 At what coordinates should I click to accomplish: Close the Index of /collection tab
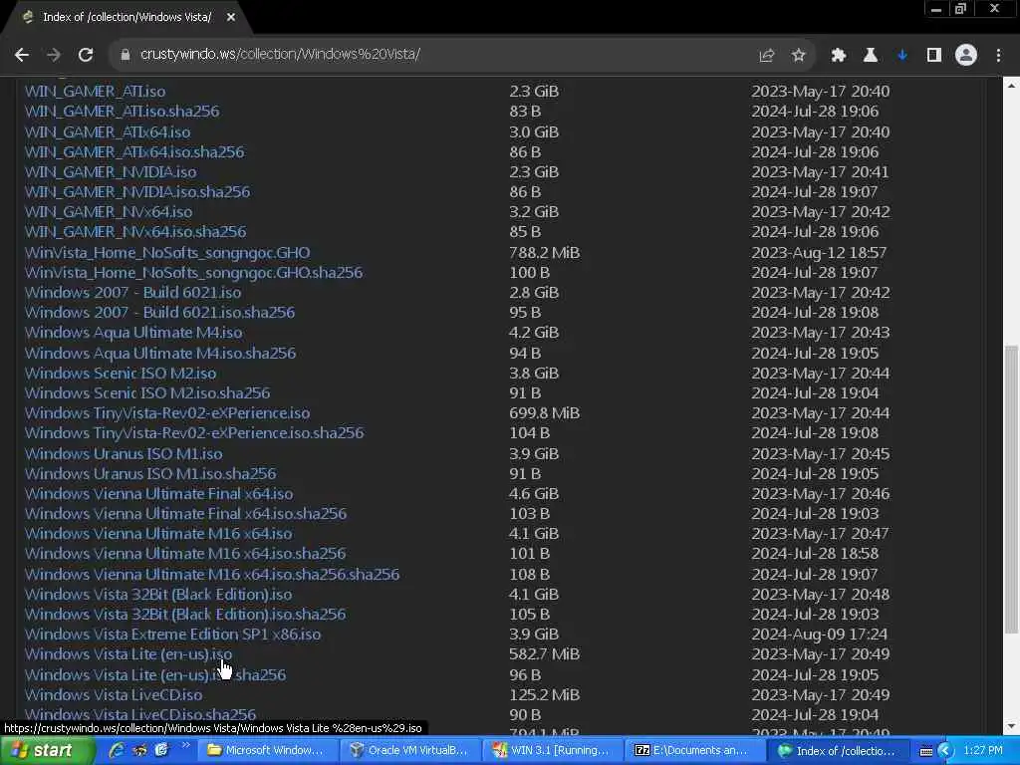[x=231, y=18]
